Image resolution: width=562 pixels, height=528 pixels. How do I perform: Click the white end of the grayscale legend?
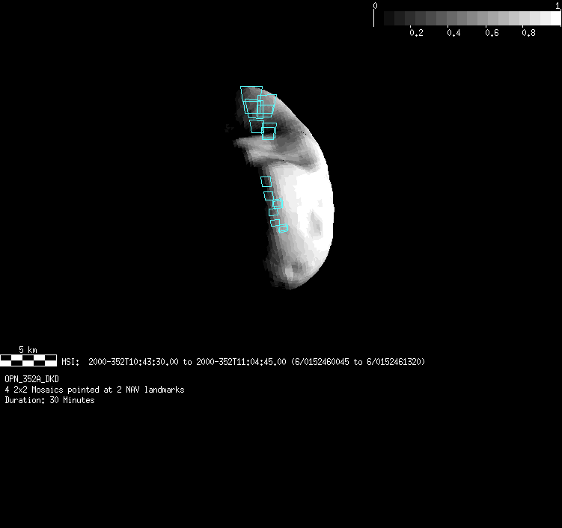(x=555, y=18)
